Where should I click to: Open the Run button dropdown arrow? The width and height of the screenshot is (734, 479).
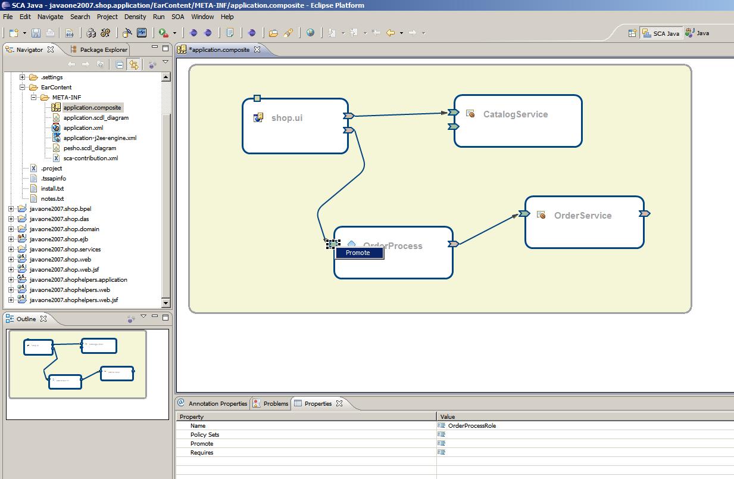(174, 33)
